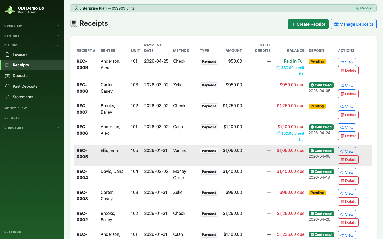The image size is (383, 239).
Task: Click the $50.00 credit bal under REC-0006
Action: pos(290,136)
